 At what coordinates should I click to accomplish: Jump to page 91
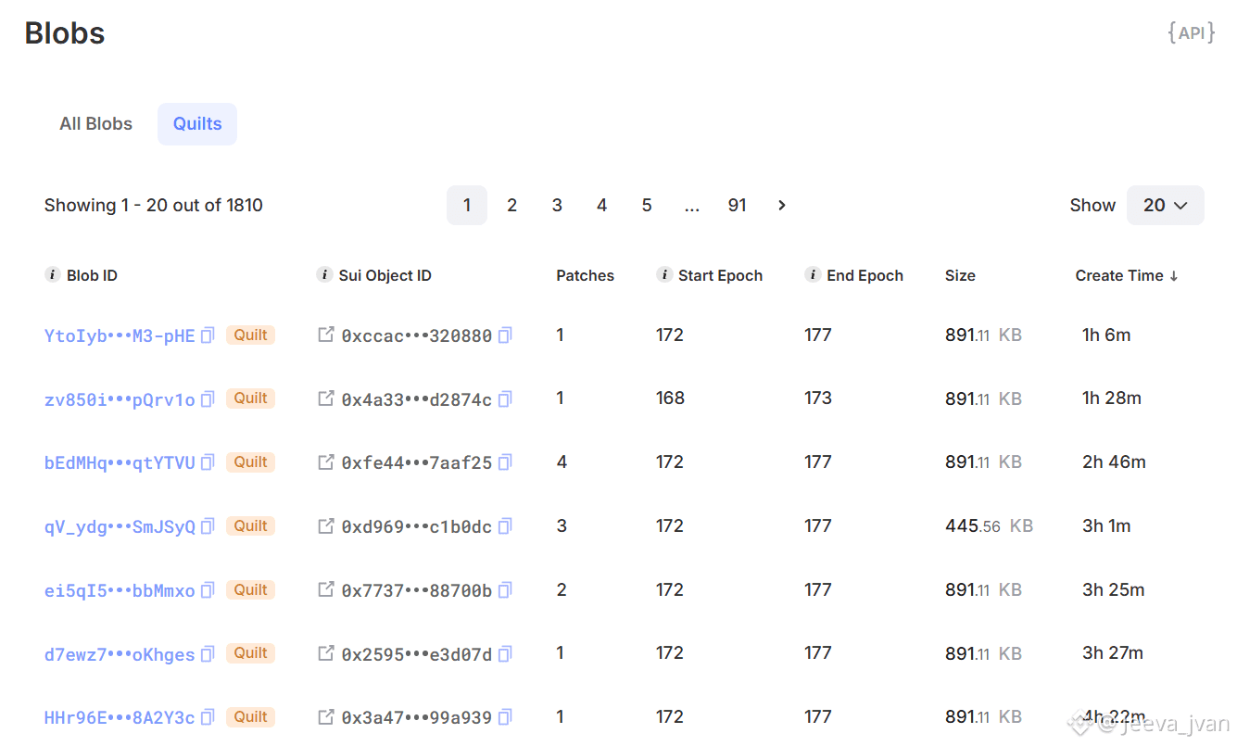[x=737, y=206]
